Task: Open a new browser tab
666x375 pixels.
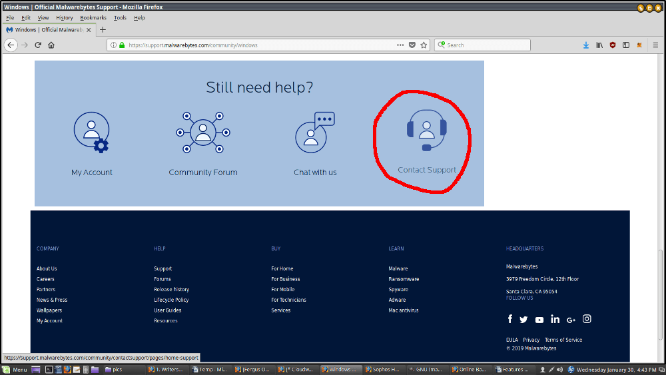Action: tap(103, 30)
